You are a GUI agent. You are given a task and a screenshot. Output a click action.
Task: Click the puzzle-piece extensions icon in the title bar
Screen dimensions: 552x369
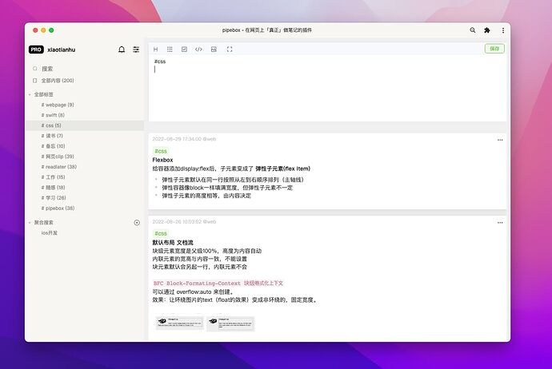pos(486,30)
